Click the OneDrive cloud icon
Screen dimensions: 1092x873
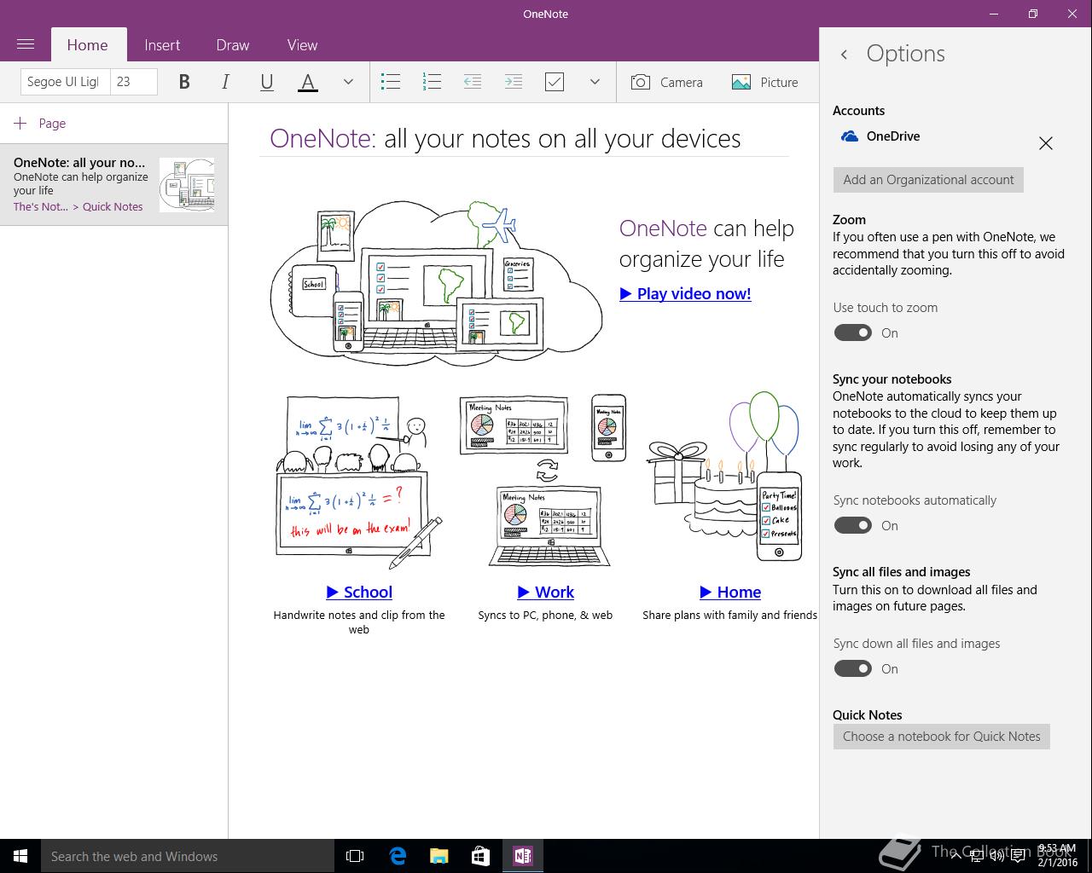850,136
